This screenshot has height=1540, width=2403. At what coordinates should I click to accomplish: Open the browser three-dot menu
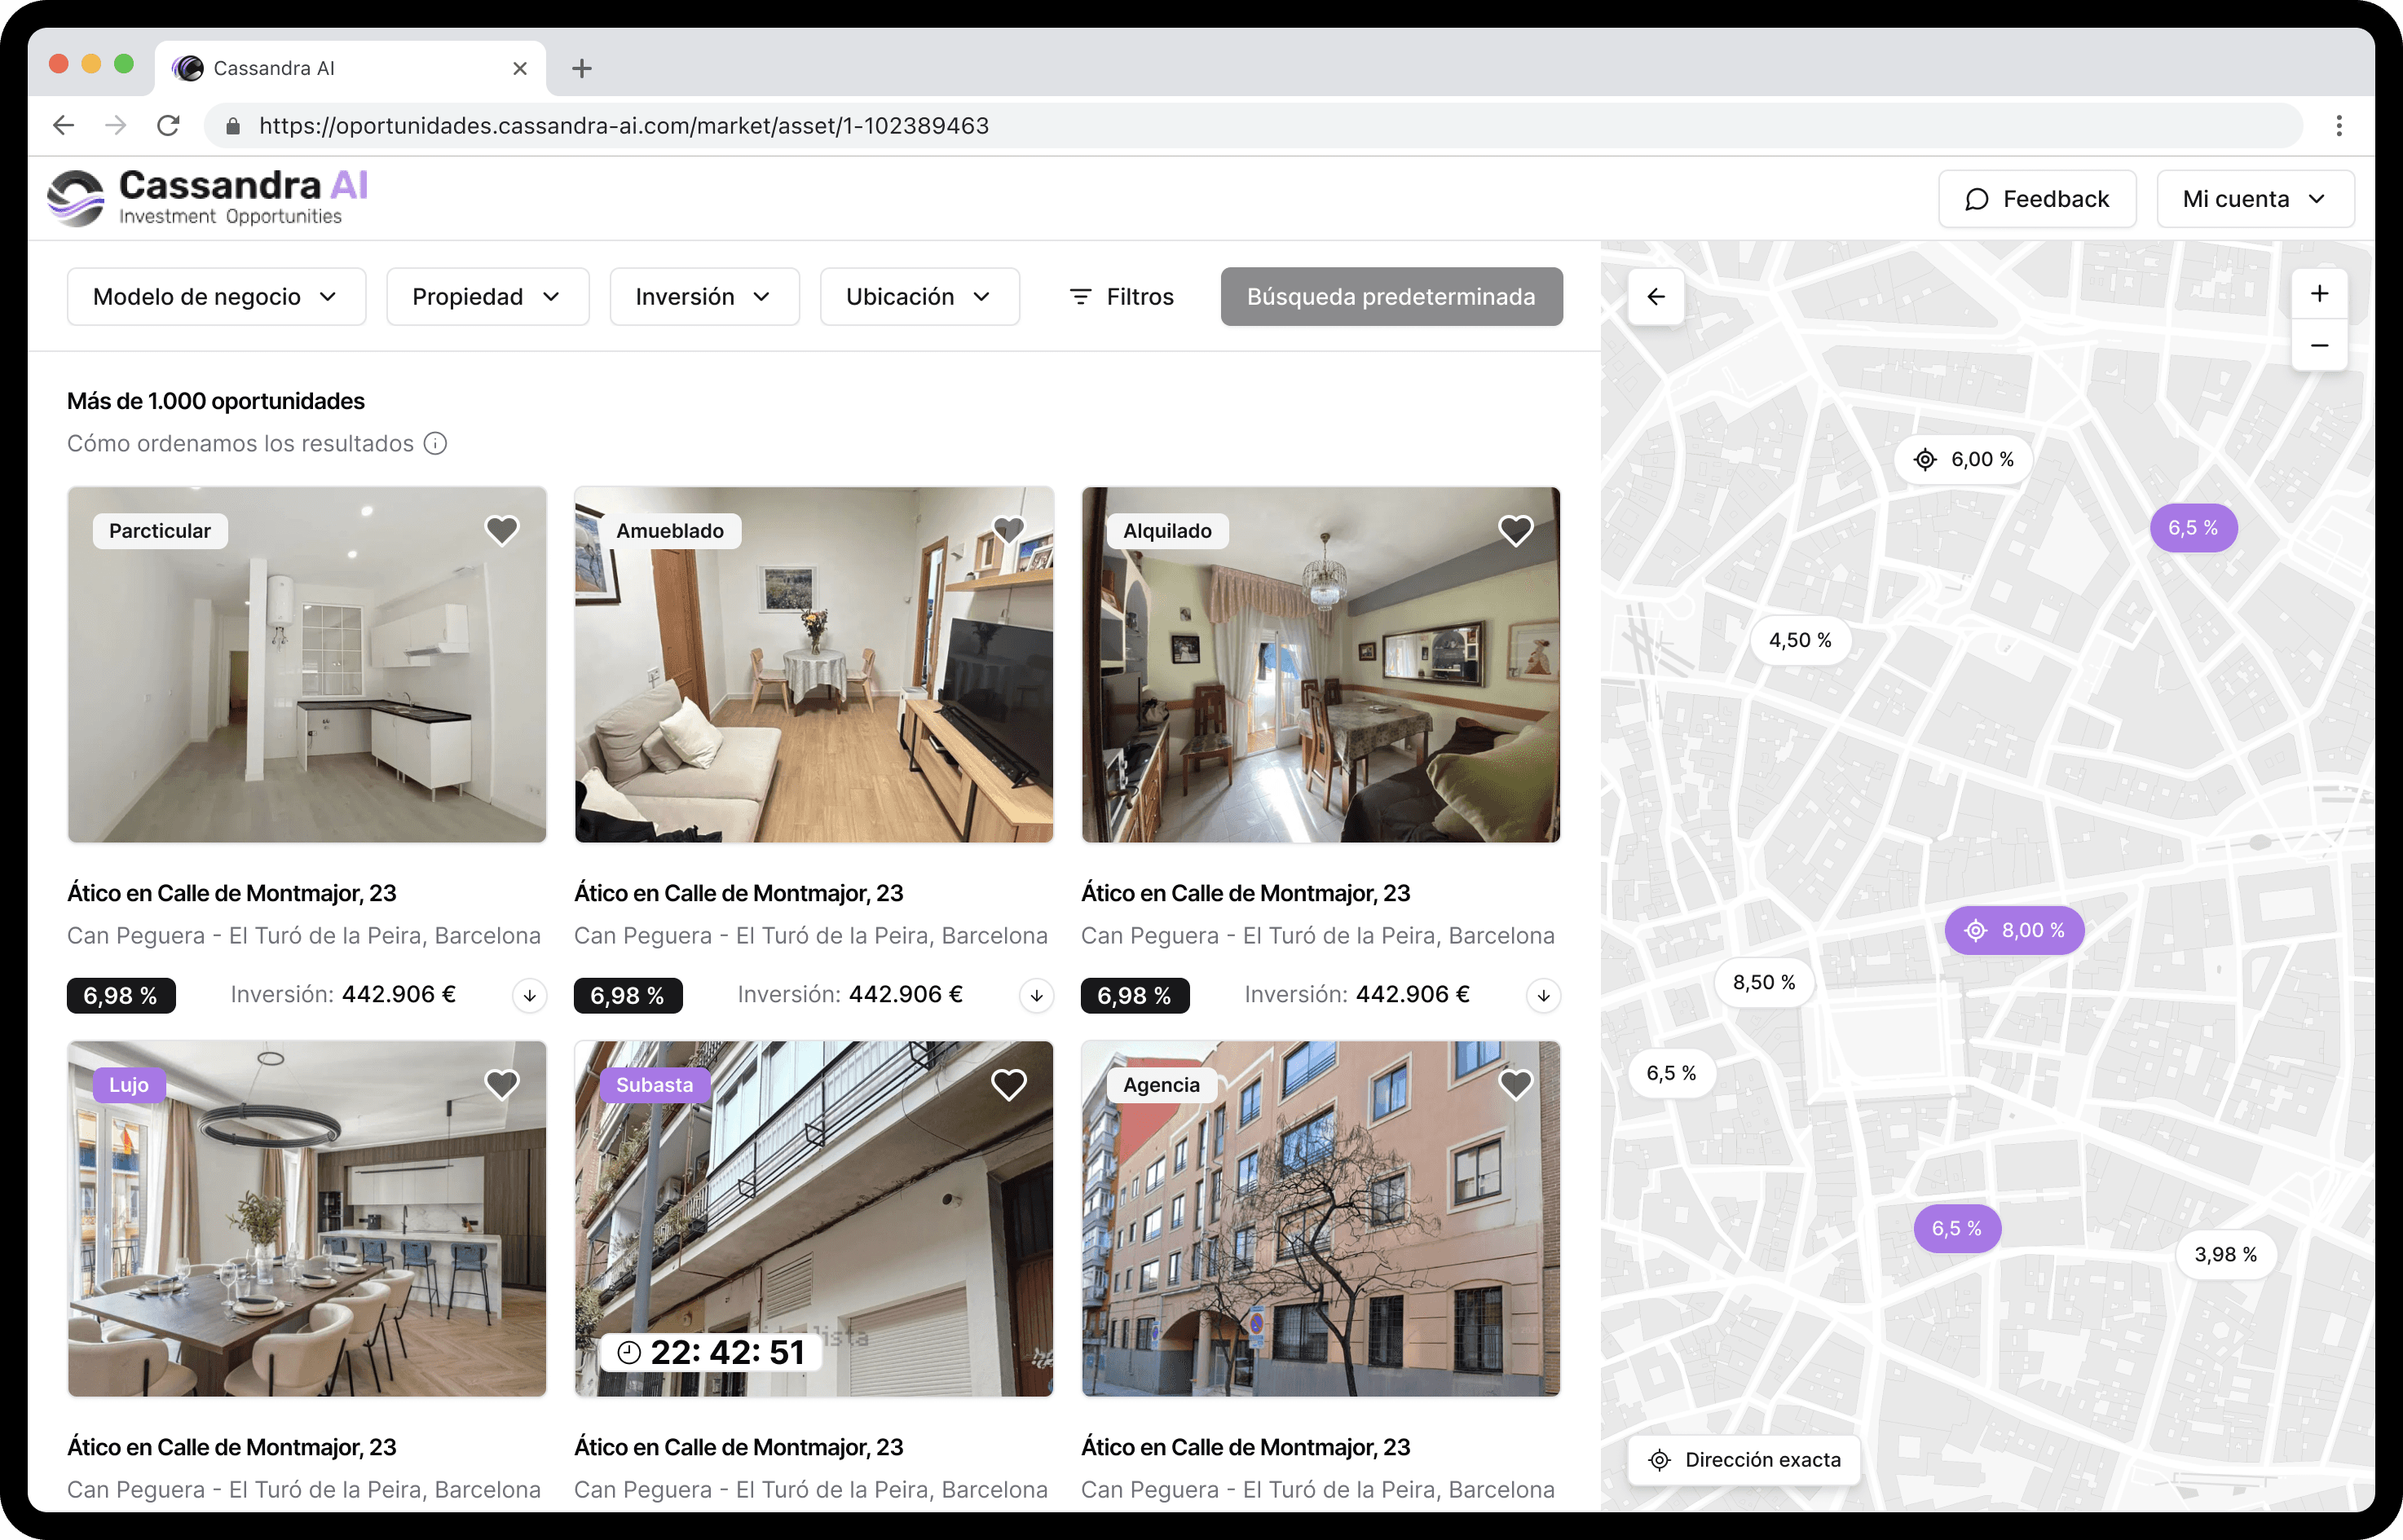(x=2339, y=126)
